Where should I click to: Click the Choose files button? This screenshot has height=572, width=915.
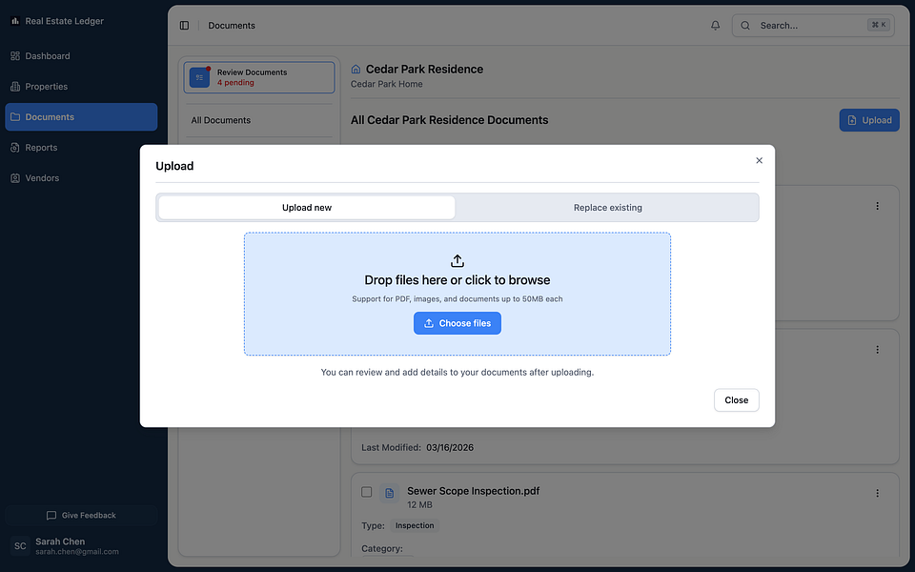pyautogui.click(x=457, y=323)
